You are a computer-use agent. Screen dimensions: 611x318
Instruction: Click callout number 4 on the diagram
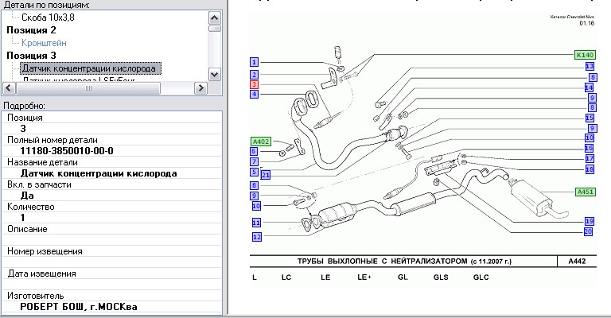point(254,94)
